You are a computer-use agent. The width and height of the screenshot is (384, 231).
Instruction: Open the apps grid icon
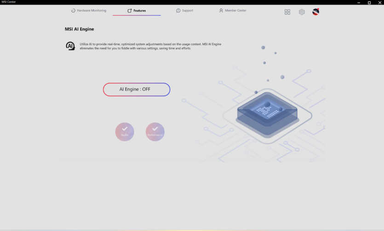pos(287,12)
